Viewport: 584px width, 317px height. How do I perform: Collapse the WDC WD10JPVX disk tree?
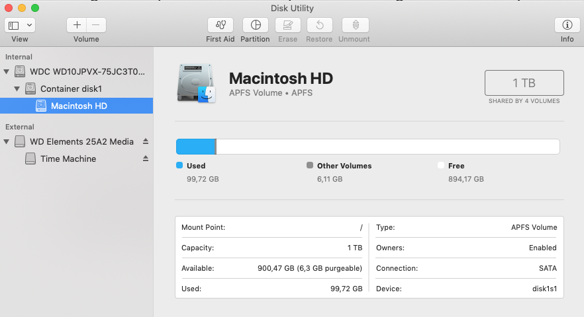7,71
